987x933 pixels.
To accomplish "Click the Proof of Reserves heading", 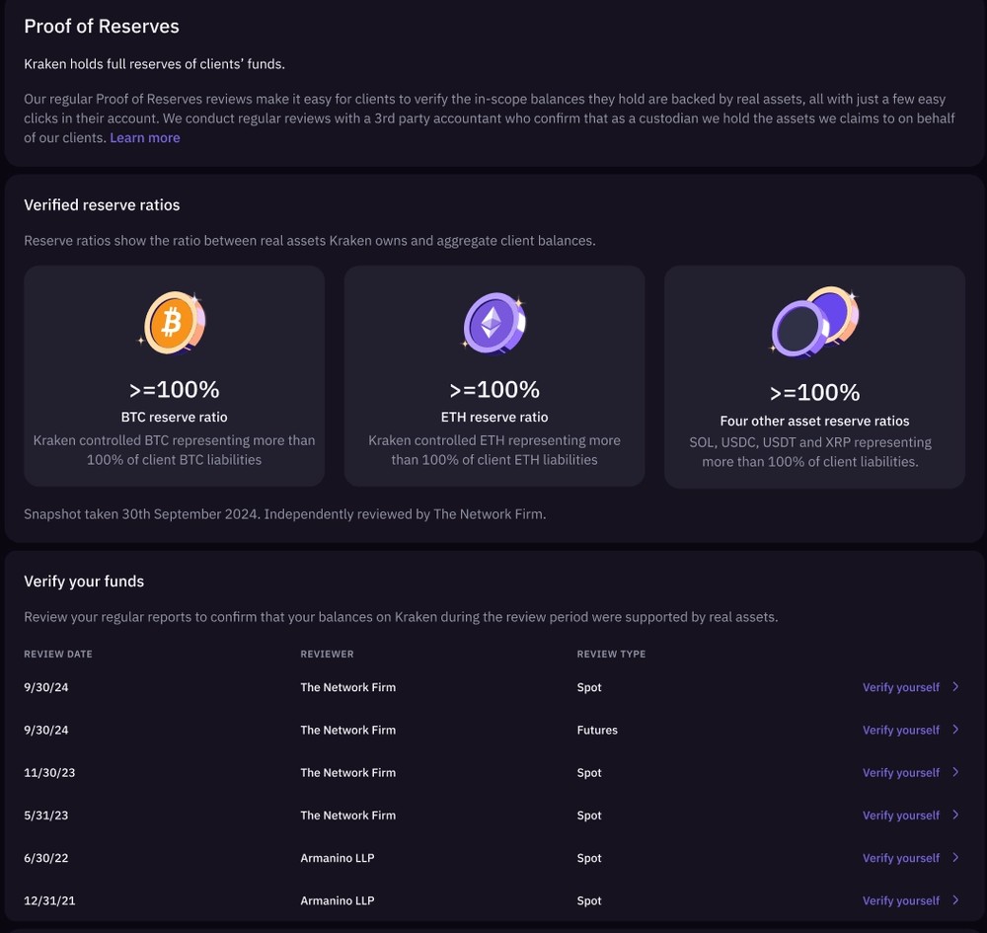I will click(102, 27).
